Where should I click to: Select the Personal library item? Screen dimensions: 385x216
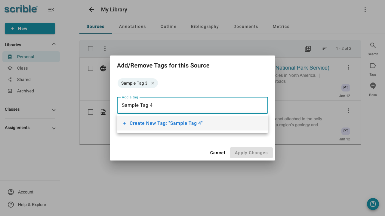[x=31, y=57]
